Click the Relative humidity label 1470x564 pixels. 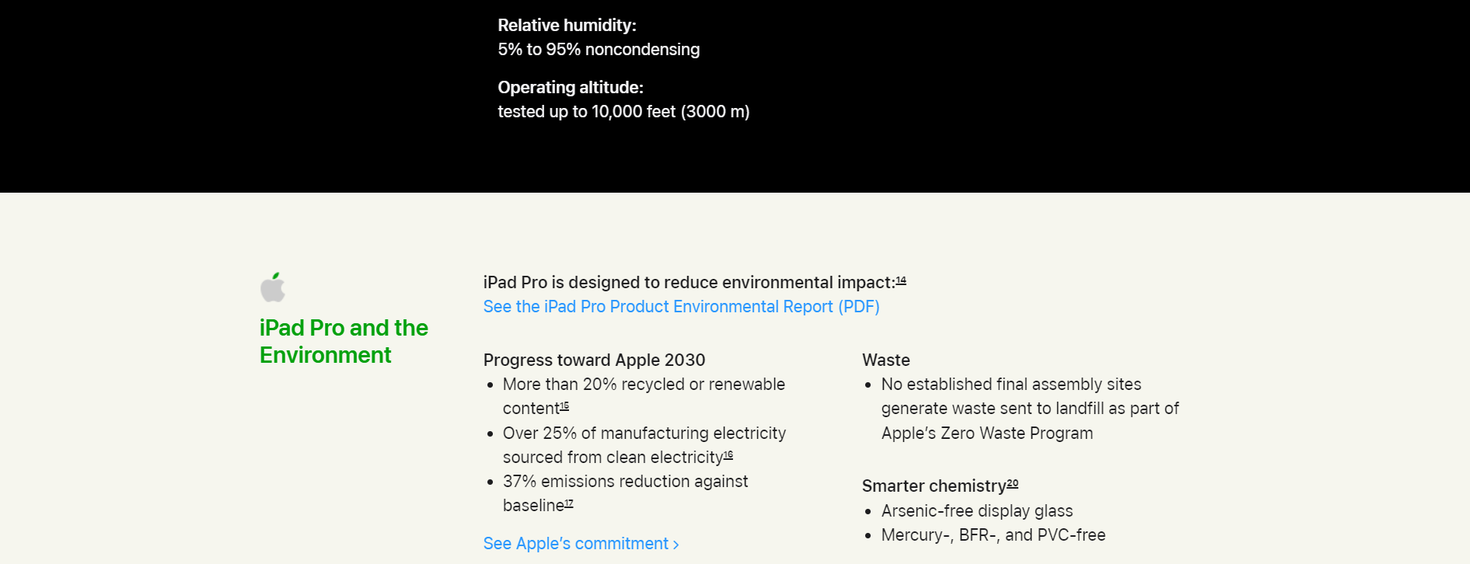[567, 26]
